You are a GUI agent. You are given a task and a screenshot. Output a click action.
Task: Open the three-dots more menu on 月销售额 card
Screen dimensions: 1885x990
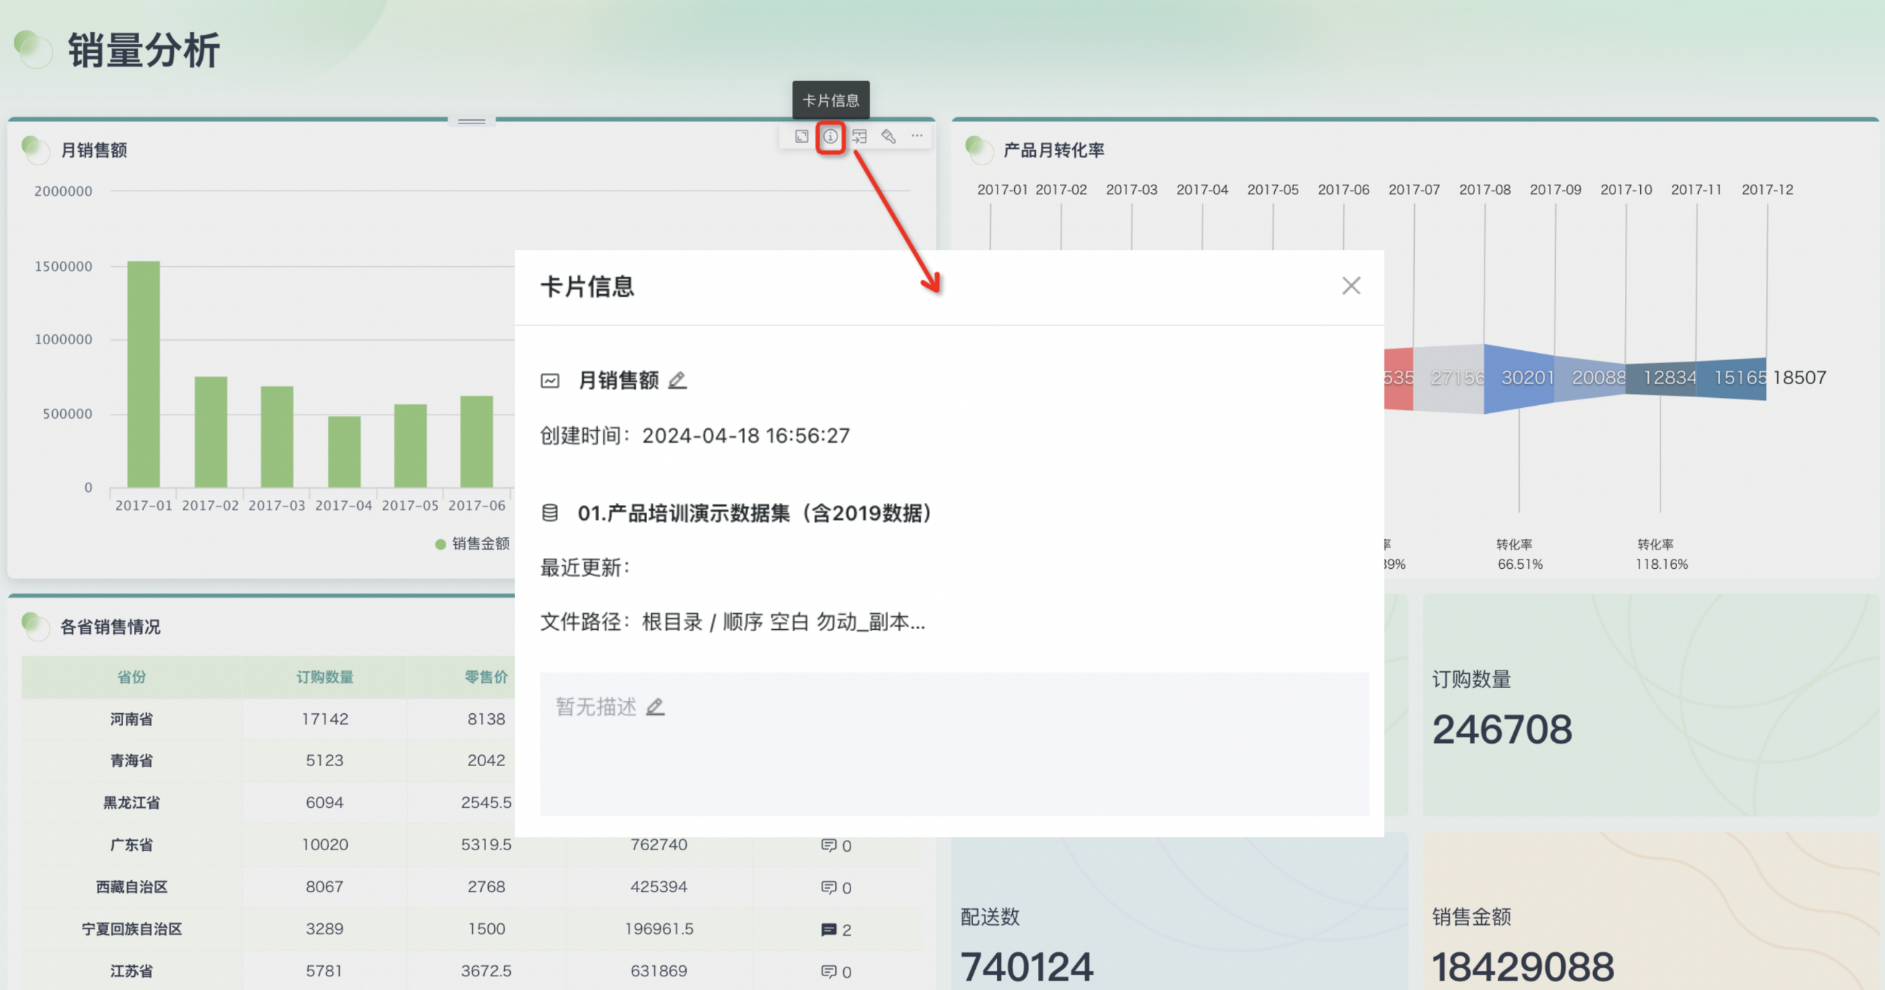coord(917,136)
